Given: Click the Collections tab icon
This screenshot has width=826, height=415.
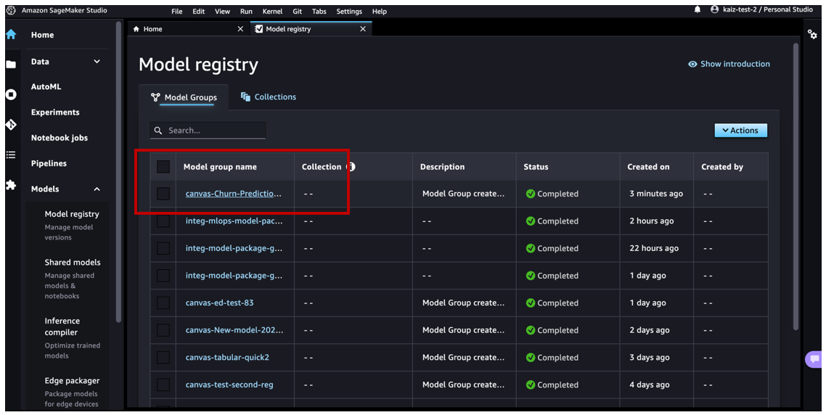Looking at the screenshot, I should (x=245, y=97).
